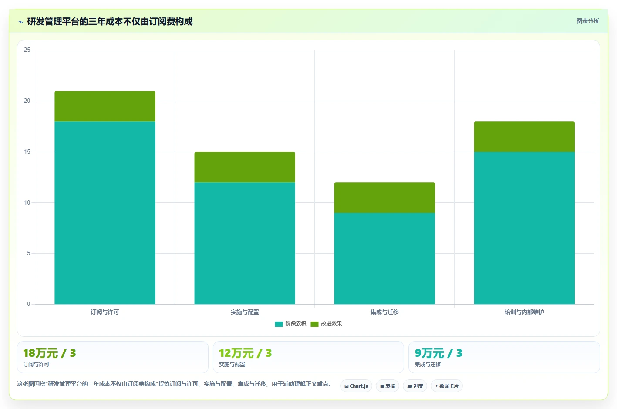Viewport: 617px width, 409px height.
Task: Click the y-axis value 15
Action: 27,152
